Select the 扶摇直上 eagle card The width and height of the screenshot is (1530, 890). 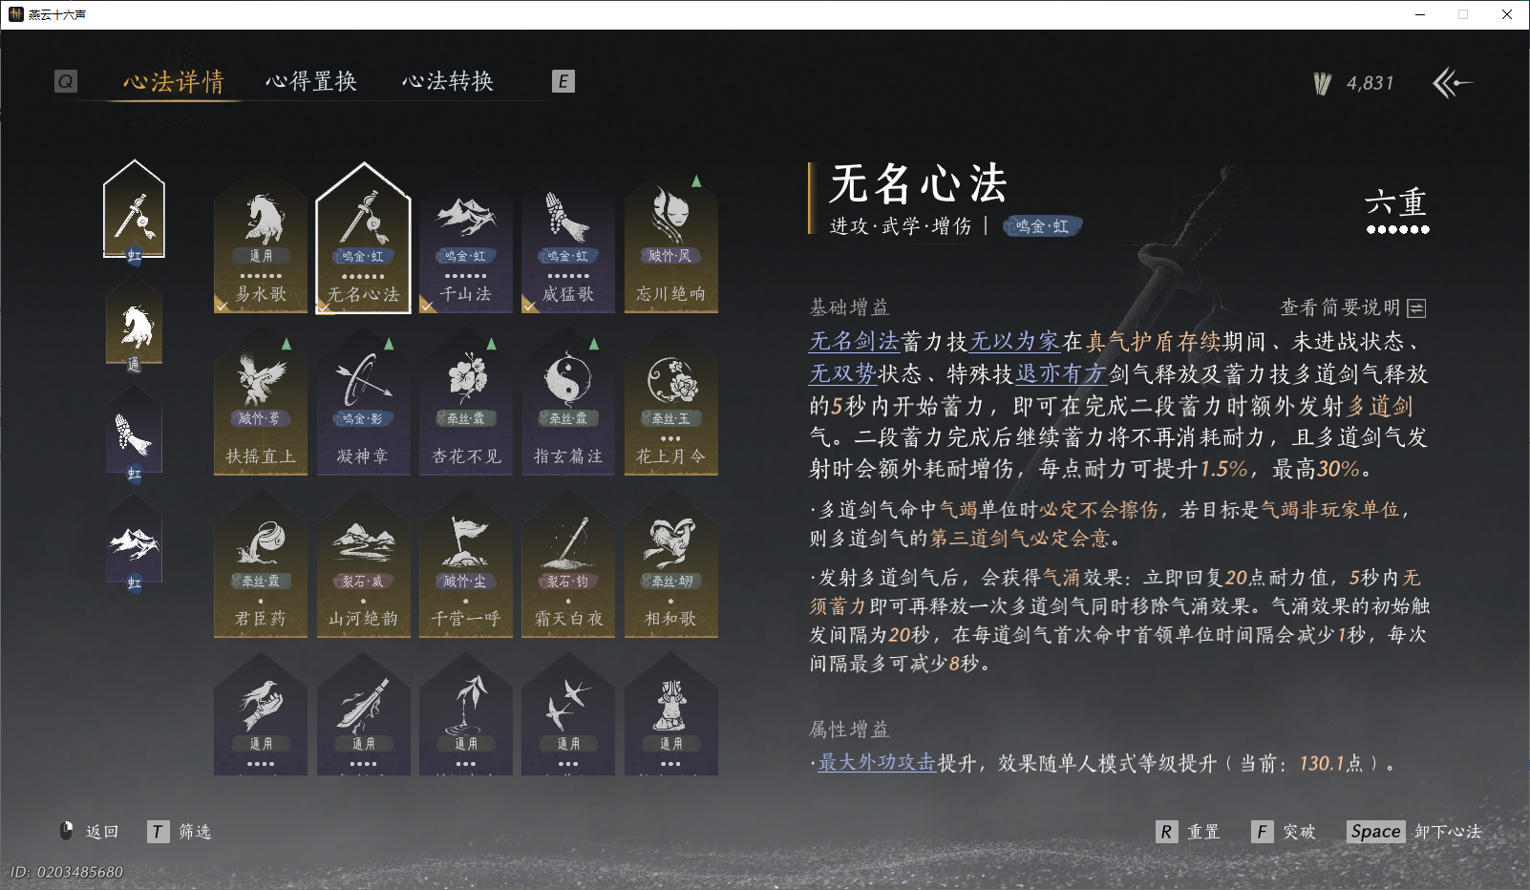(x=261, y=401)
